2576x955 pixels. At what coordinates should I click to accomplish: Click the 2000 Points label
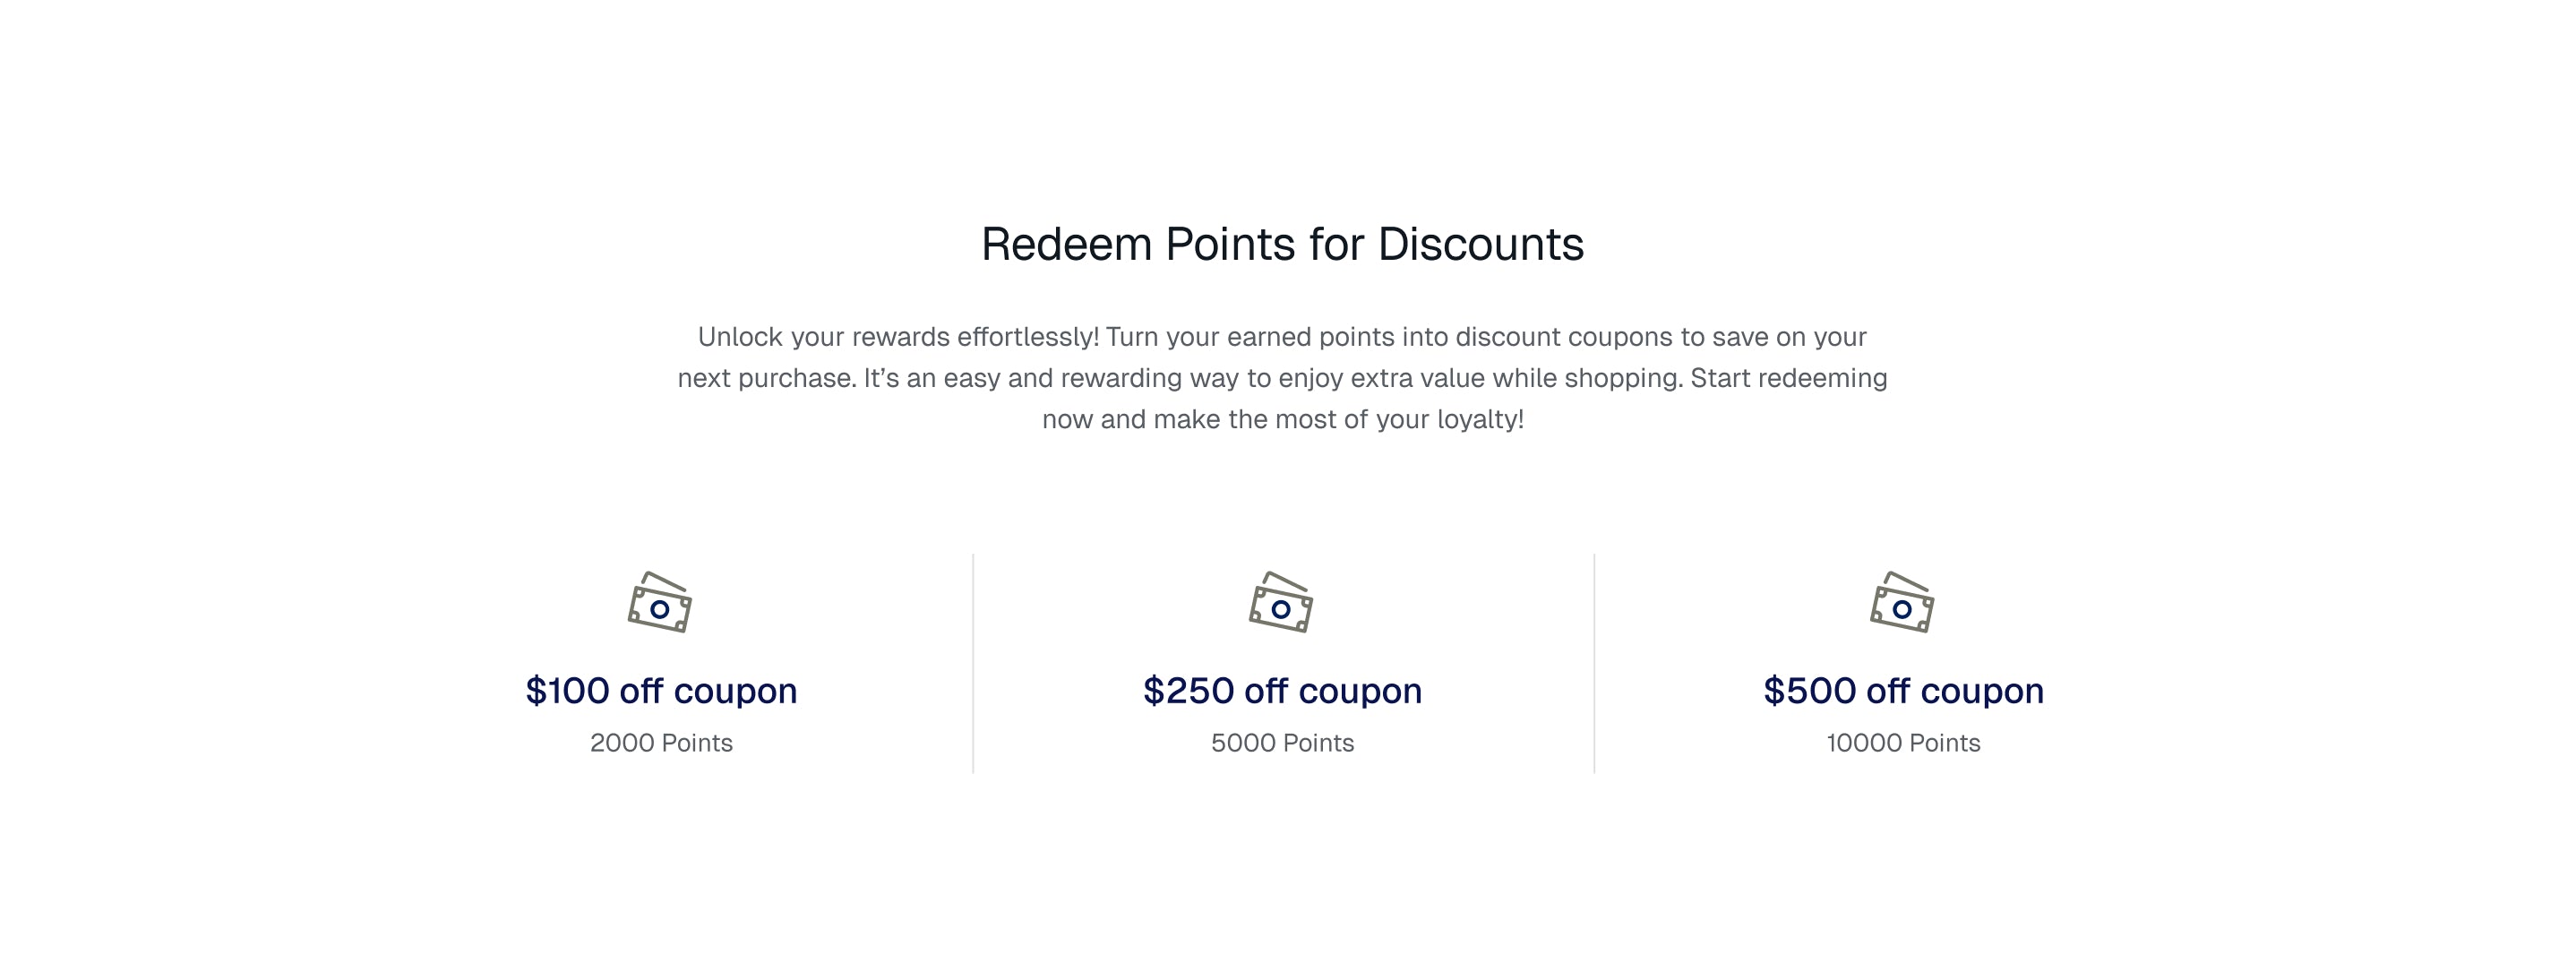pos(661,743)
